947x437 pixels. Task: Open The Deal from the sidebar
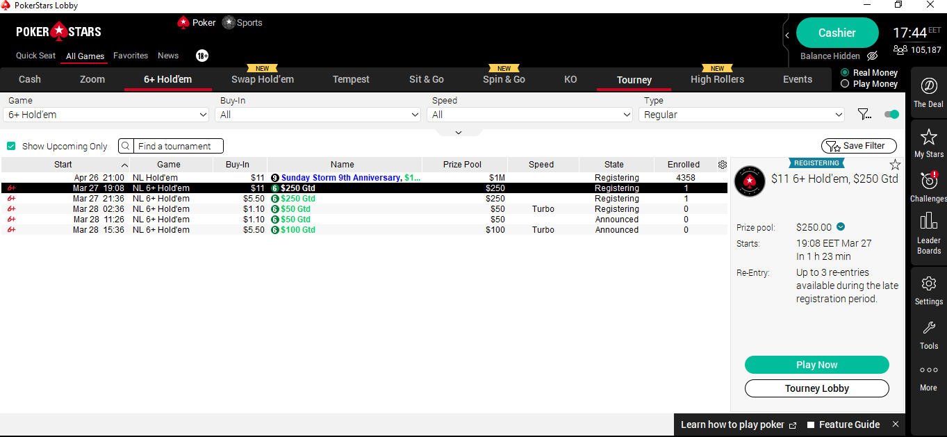pyautogui.click(x=928, y=92)
